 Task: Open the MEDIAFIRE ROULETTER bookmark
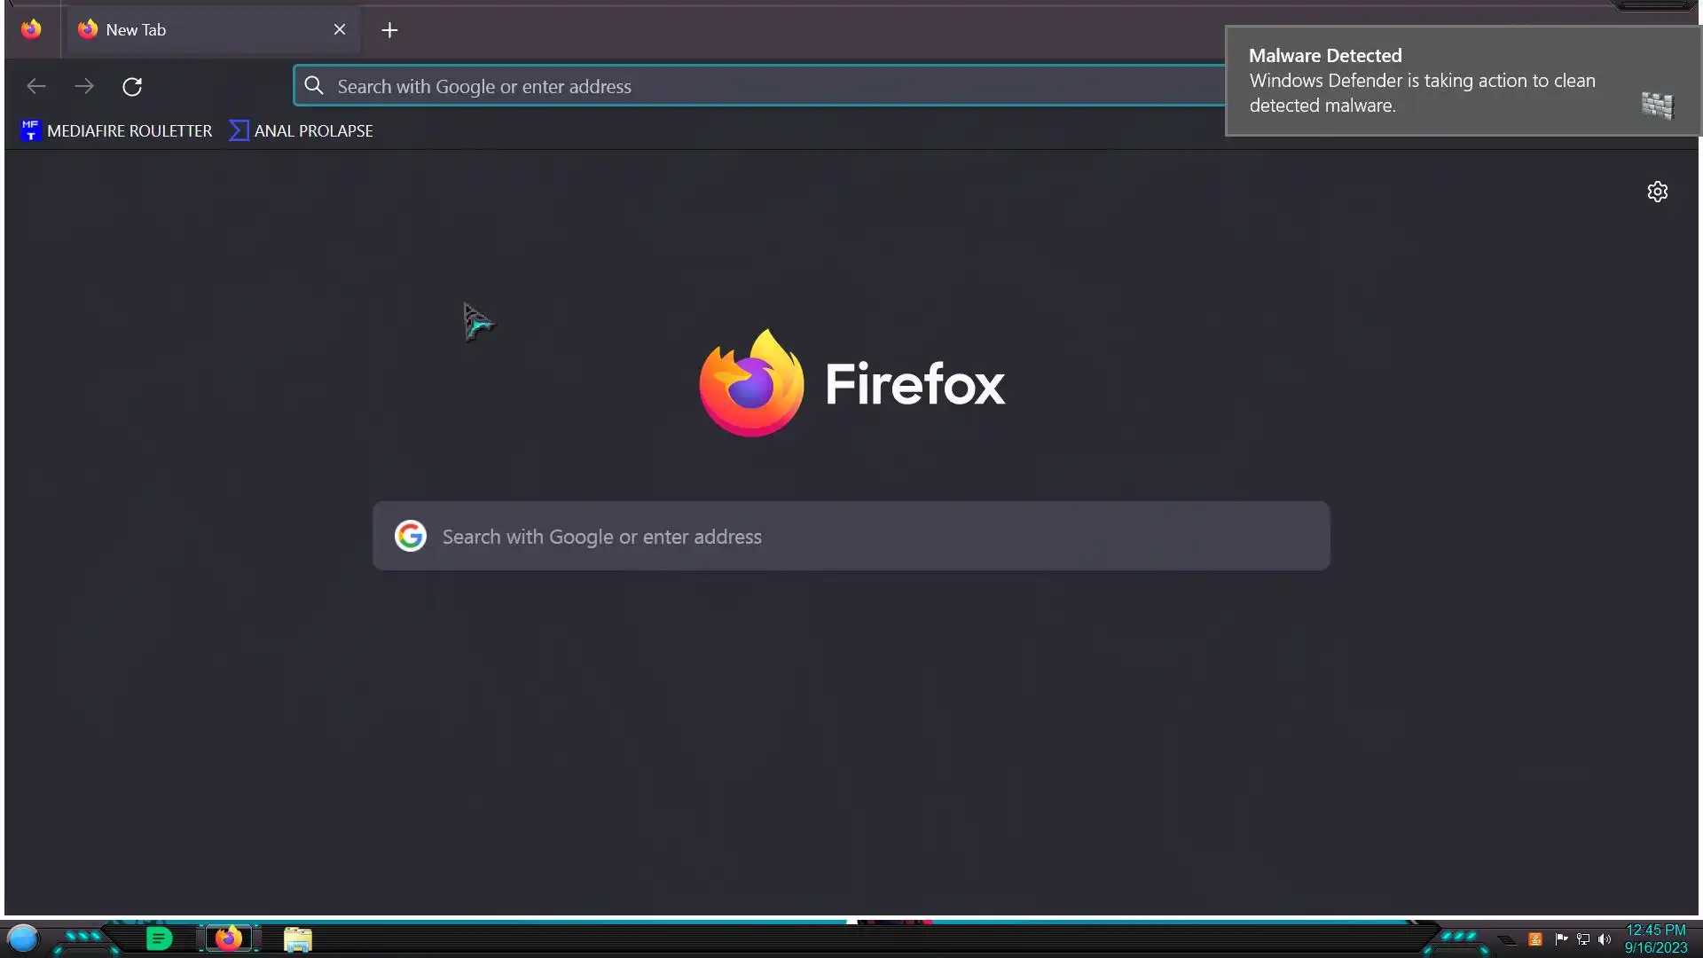(x=116, y=131)
